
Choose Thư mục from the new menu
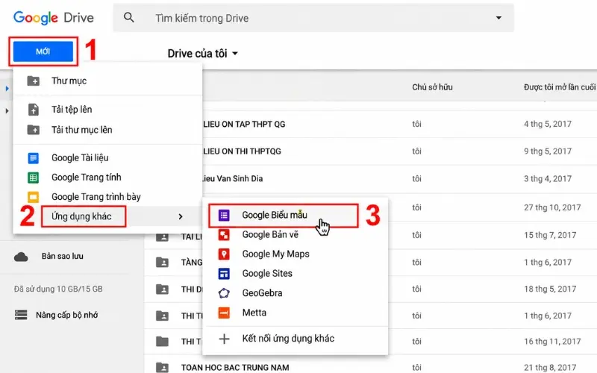point(107,81)
